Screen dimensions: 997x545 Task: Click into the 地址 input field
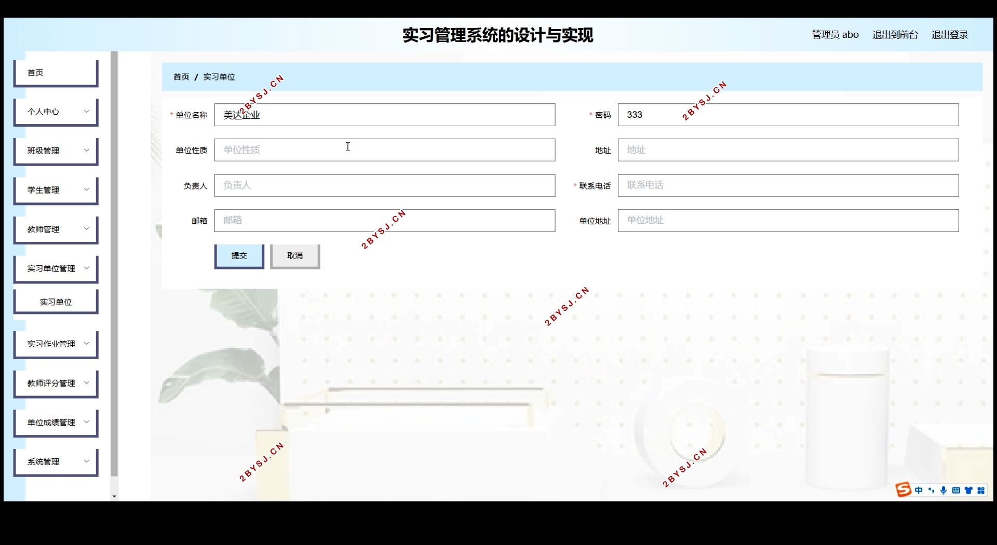coord(788,150)
